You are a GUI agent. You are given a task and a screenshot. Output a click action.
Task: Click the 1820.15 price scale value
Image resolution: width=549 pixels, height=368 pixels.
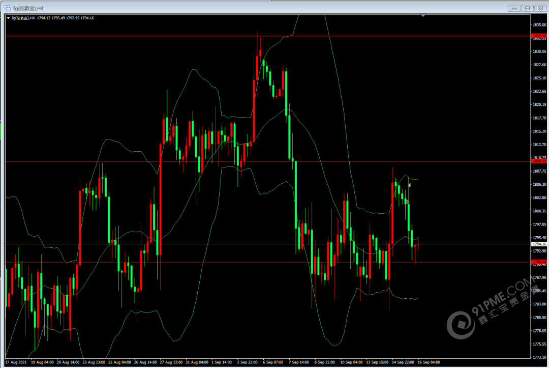pos(539,105)
